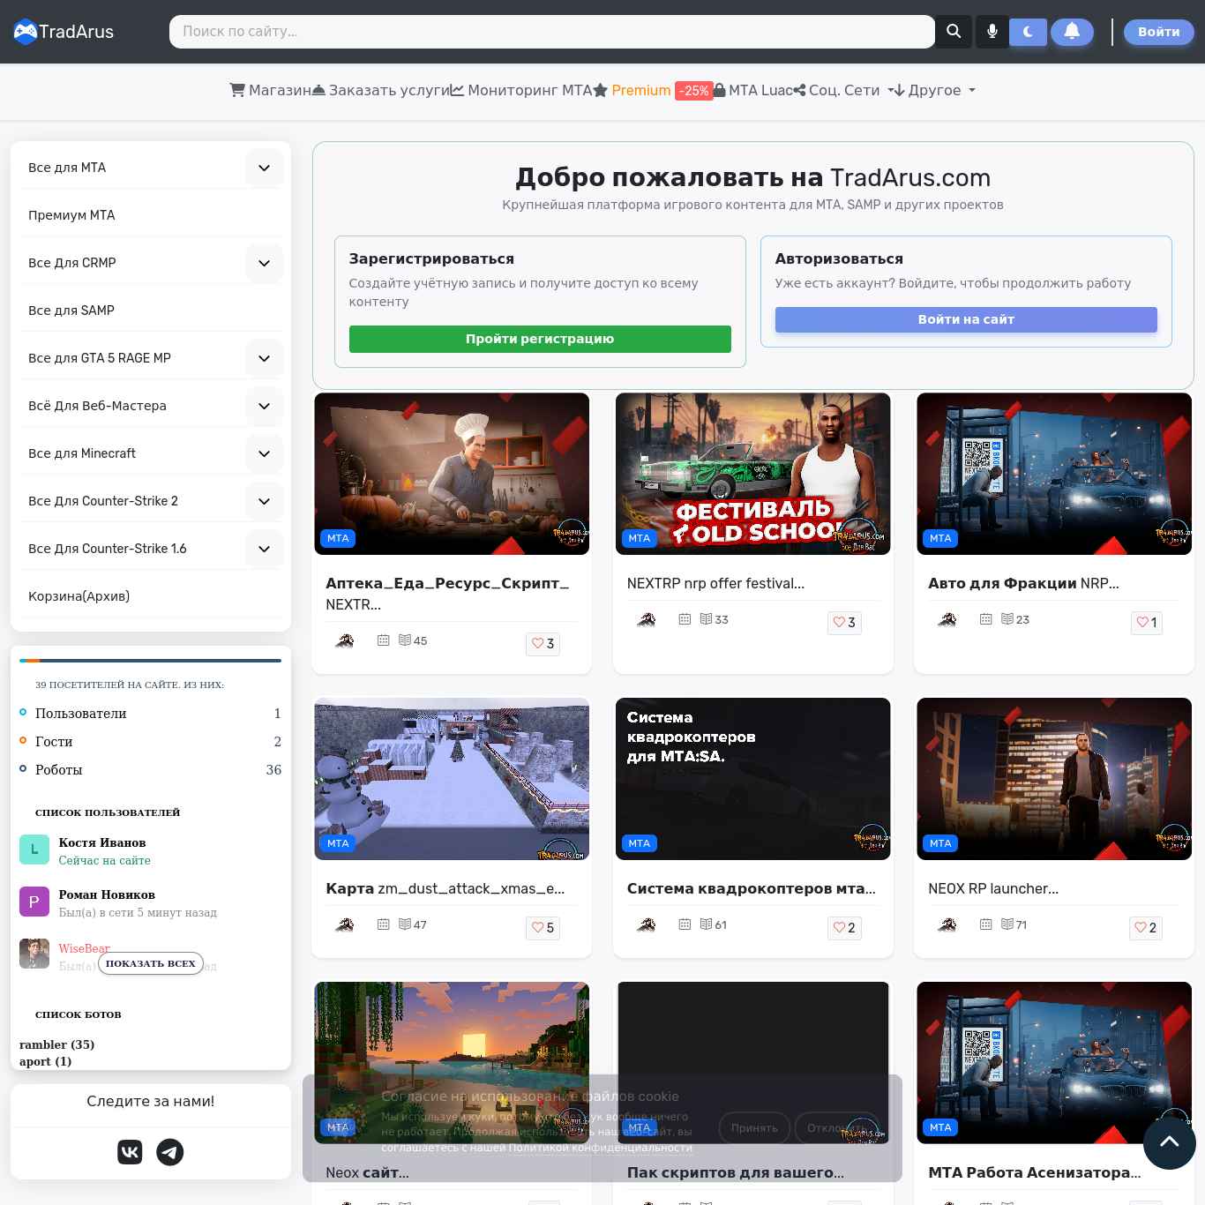Open Премиум МТА sidebar link
This screenshot has height=1205, width=1205.
point(71,215)
